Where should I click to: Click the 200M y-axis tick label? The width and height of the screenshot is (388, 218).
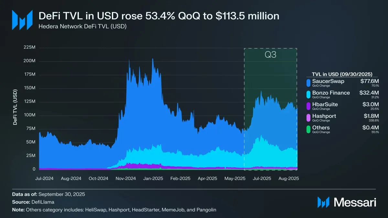[29, 61]
